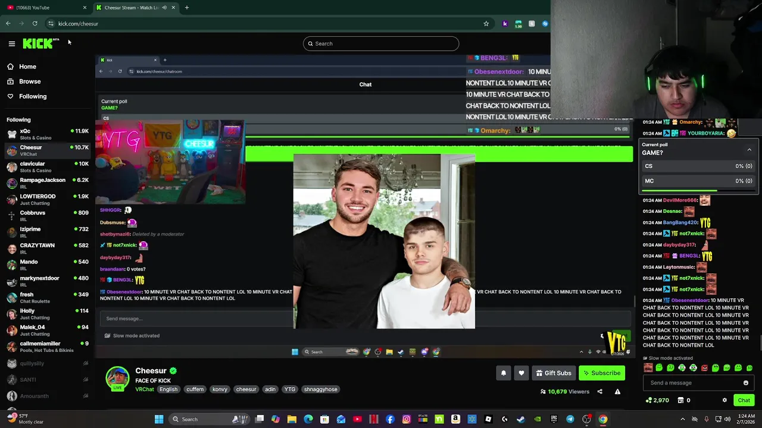Viewport: 762px width, 428px height.
Task: Open the emoji picker in chat input
Action: [746, 383]
